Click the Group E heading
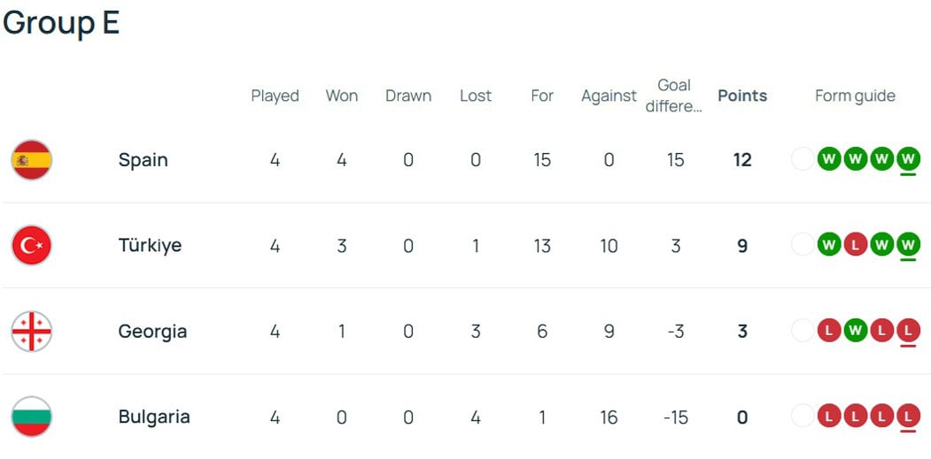This screenshot has height=459, width=931. (x=61, y=23)
